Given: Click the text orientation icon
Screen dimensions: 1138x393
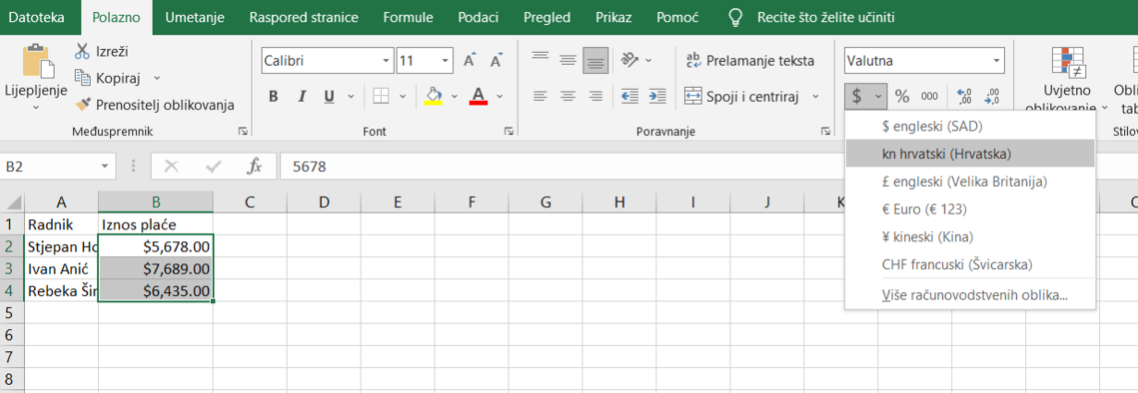Looking at the screenshot, I should pyautogui.click(x=629, y=60).
